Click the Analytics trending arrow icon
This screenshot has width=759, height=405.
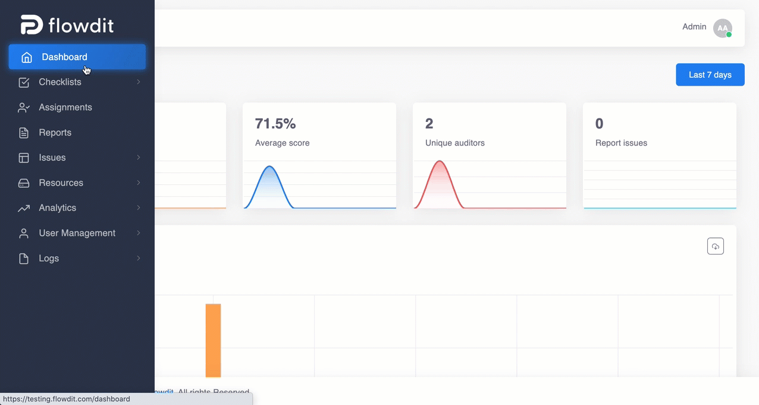tap(24, 208)
